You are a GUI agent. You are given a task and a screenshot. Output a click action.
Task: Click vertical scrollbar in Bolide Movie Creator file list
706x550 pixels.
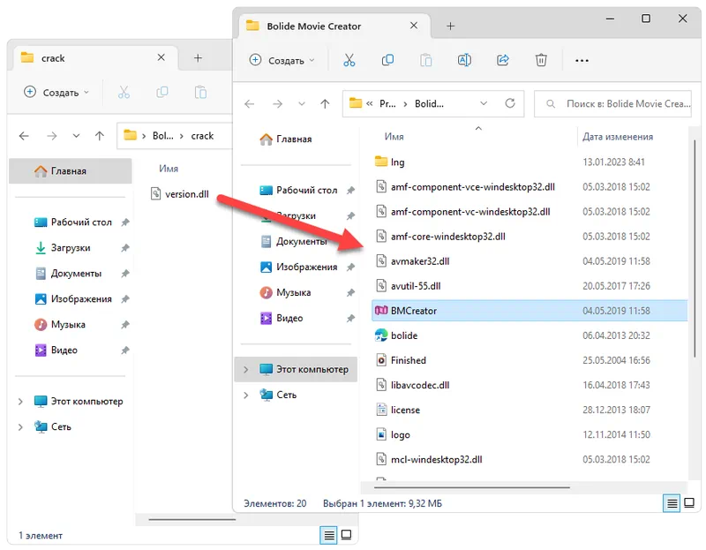[x=694, y=248]
